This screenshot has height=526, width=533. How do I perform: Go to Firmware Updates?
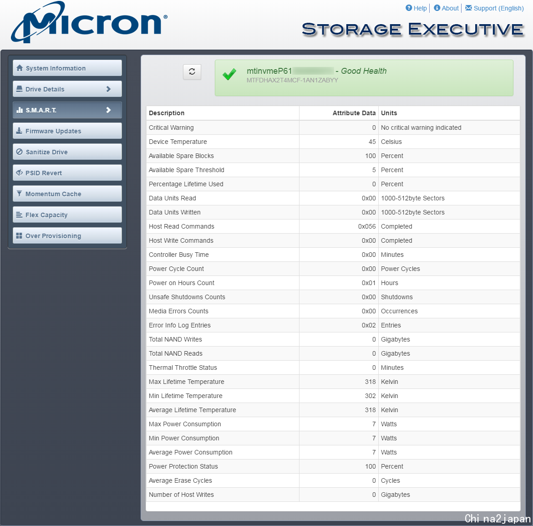point(67,131)
